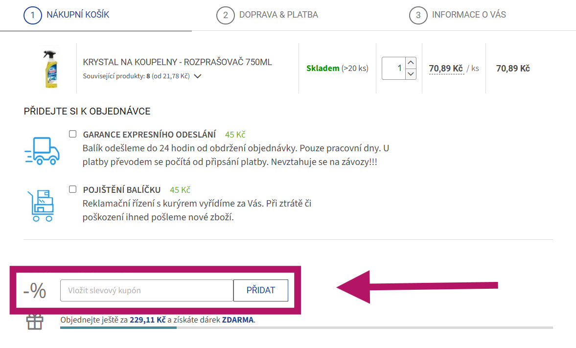Click the gift box icon
Screen dimensions: 576x348
(x=35, y=322)
